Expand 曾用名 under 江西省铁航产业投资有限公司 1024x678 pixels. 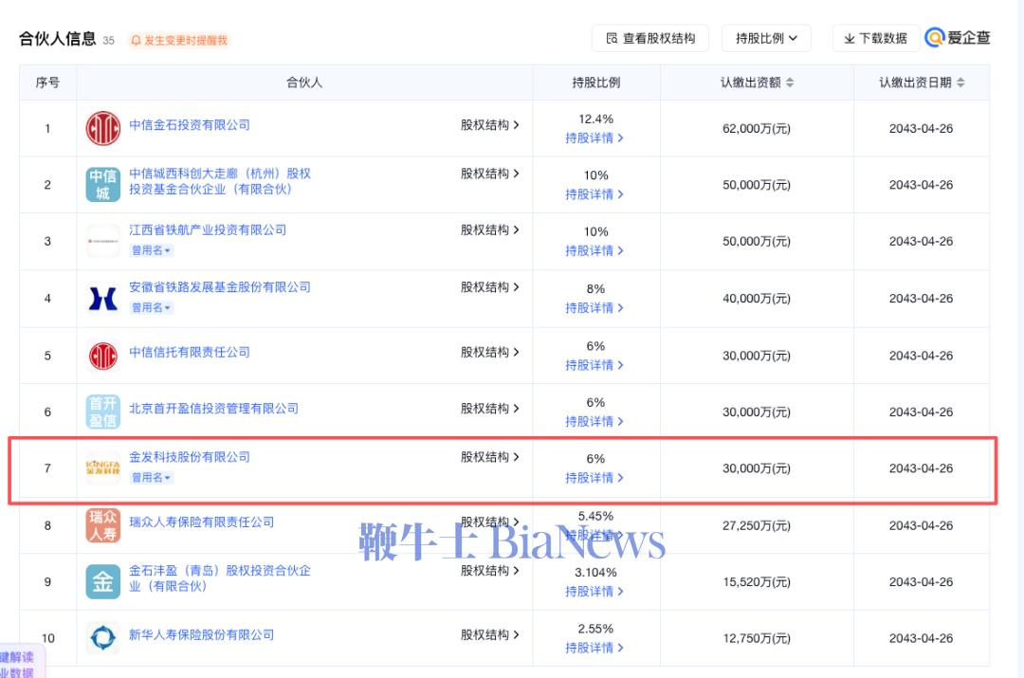tap(151, 251)
